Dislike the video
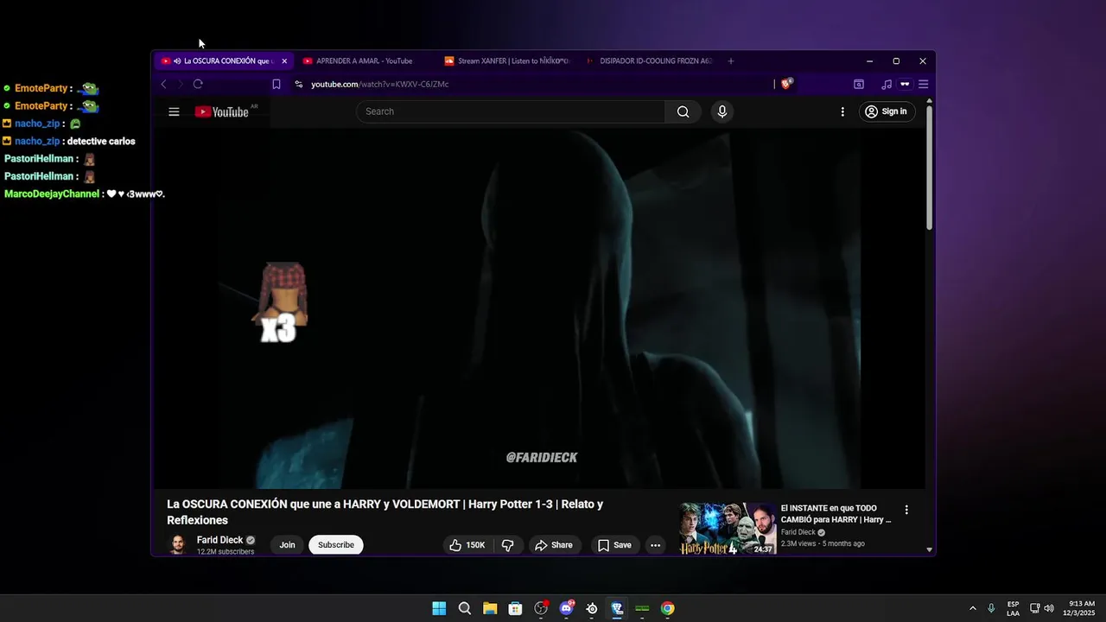The width and height of the screenshot is (1106, 622). pyautogui.click(x=508, y=545)
